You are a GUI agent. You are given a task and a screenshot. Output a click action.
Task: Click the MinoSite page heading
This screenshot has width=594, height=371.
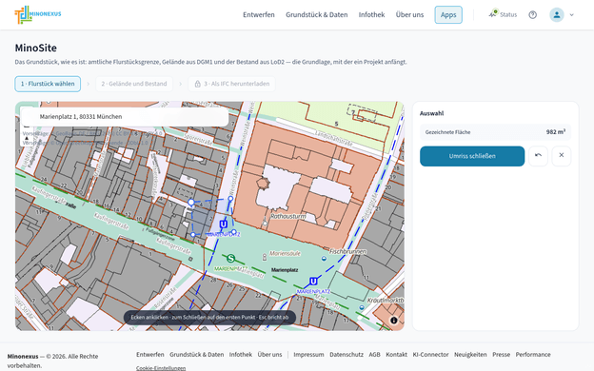tap(36, 49)
